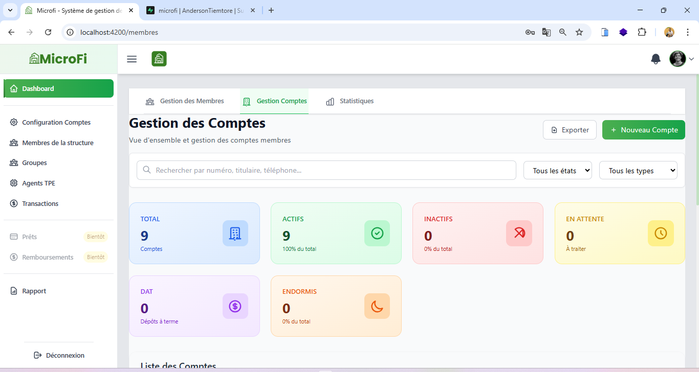Click the moon icon on the ENDORMIS card
This screenshot has width=699, height=372.
(377, 306)
